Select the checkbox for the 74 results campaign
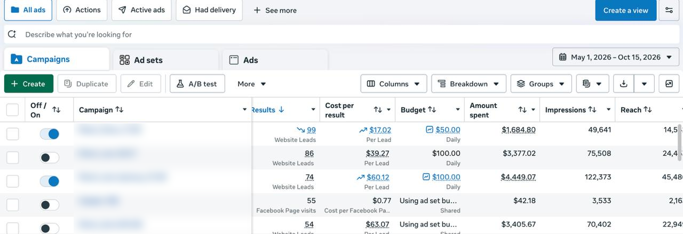This screenshot has height=234, width=683. (x=12, y=181)
